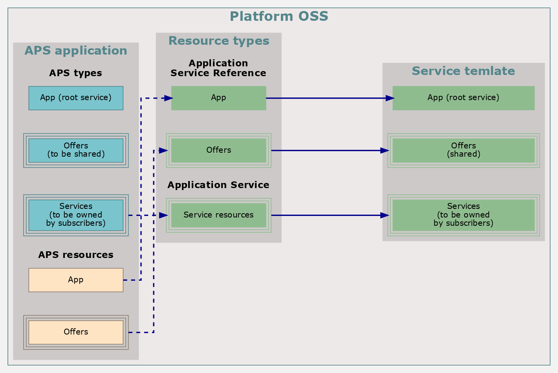Click the 'Application Service' label
Viewport: 558px width, 373px height.
(x=218, y=185)
